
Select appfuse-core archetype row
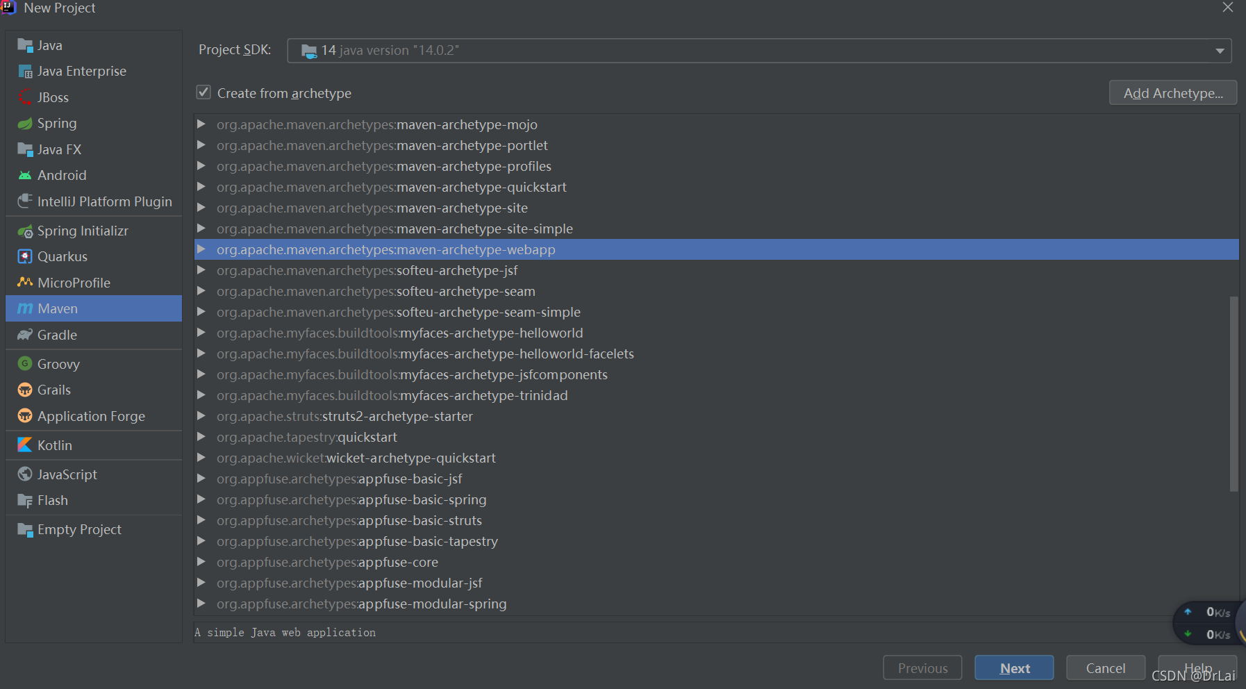tap(717, 562)
